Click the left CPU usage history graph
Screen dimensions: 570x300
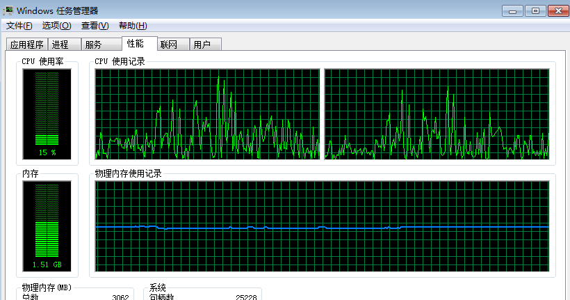pyautogui.click(x=207, y=114)
